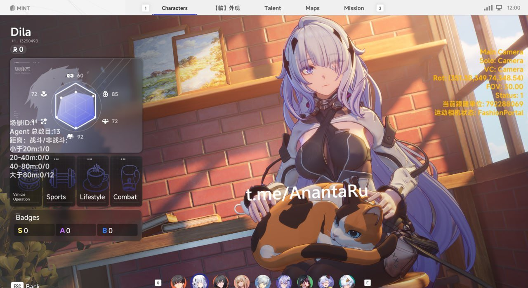The image size is (528, 288).
Task: Click the flexing-arm stat icon with 72
Action: click(105, 121)
